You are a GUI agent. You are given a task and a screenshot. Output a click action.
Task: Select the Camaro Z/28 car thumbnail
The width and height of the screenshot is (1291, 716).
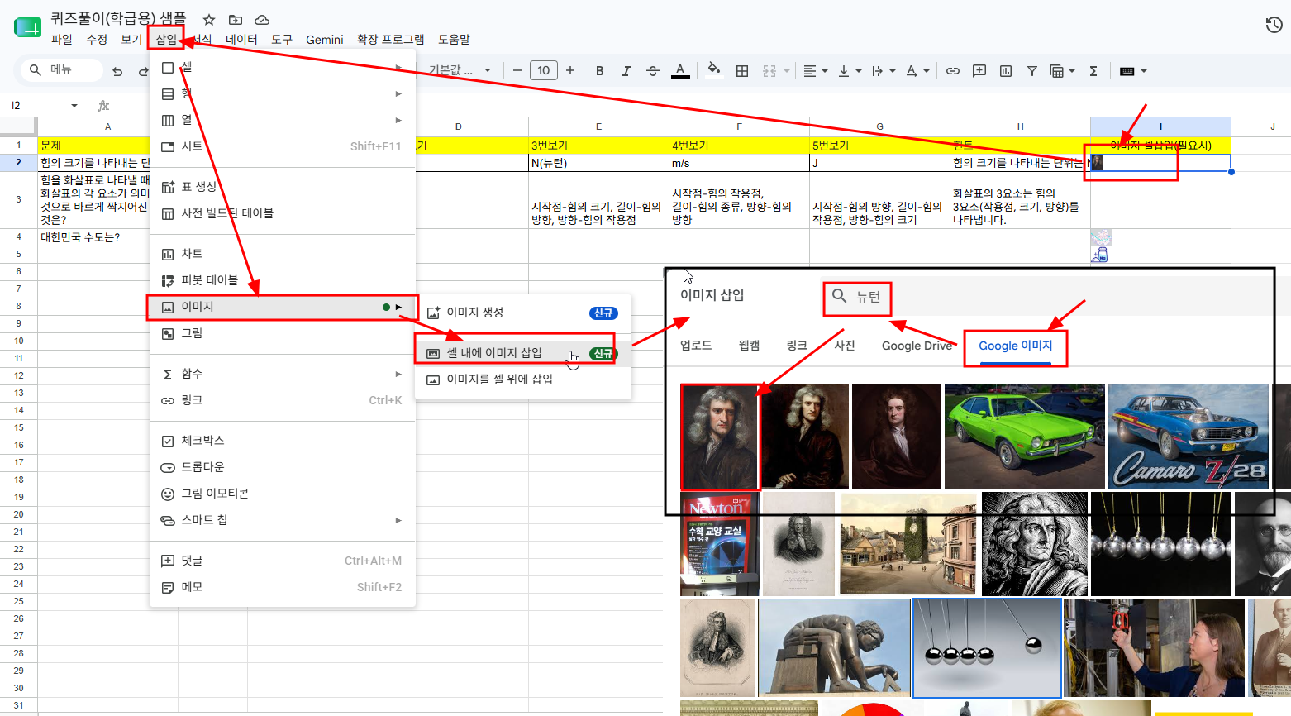click(1189, 436)
